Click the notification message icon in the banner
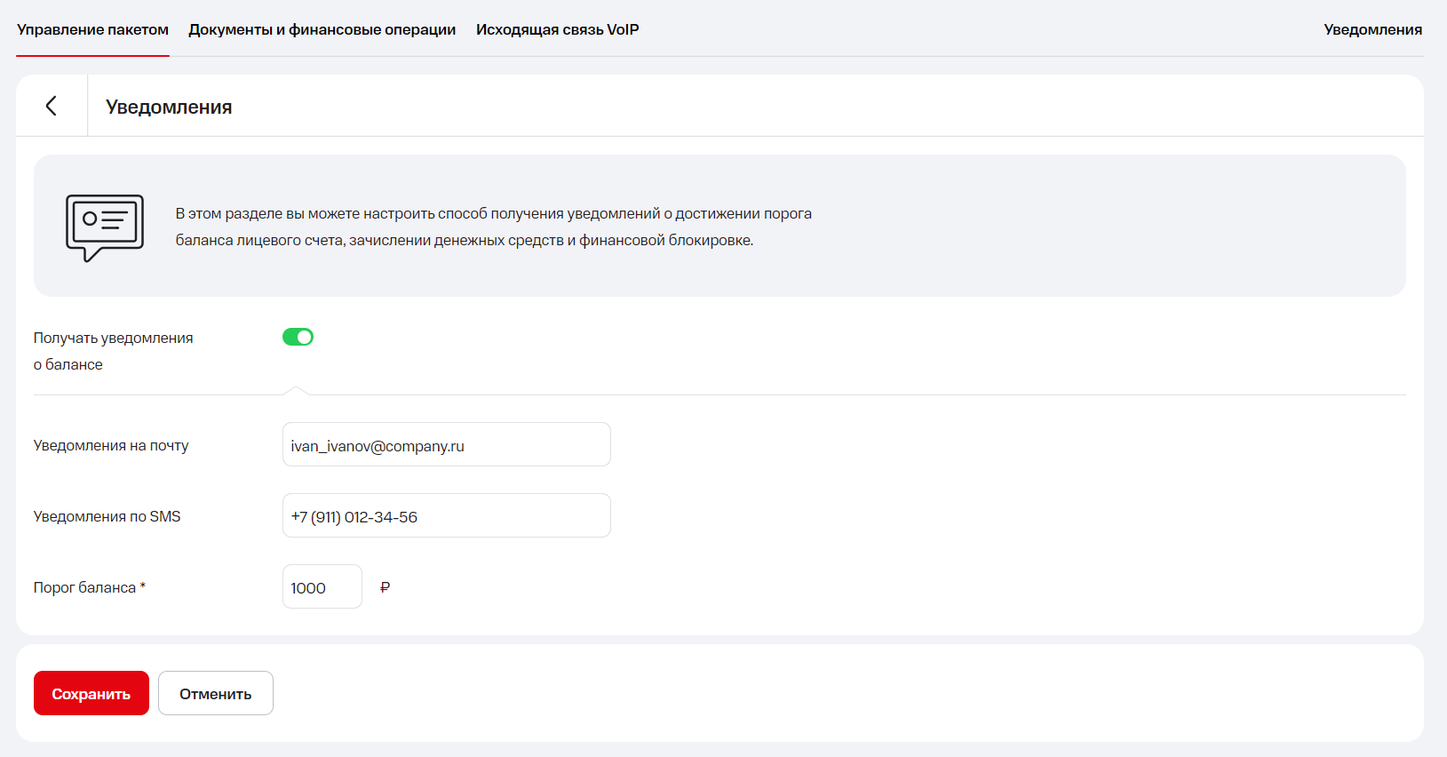 point(104,227)
